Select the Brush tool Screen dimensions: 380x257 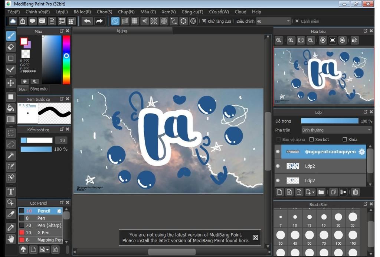[x=11, y=36]
